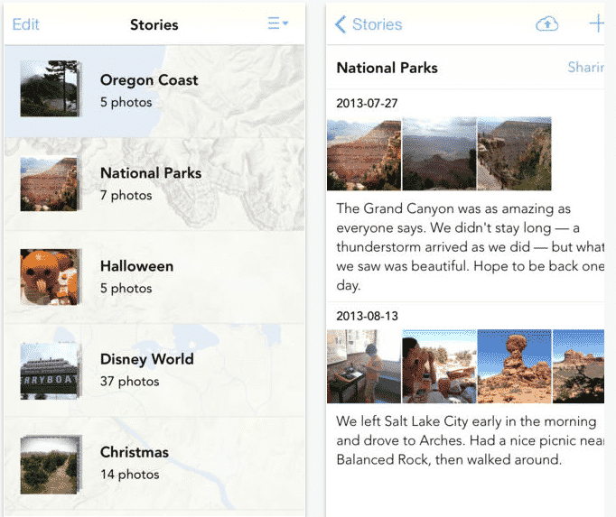This screenshot has height=517, width=616.
Task: Go back using the Stories chevron
Action: pyautogui.click(x=369, y=24)
